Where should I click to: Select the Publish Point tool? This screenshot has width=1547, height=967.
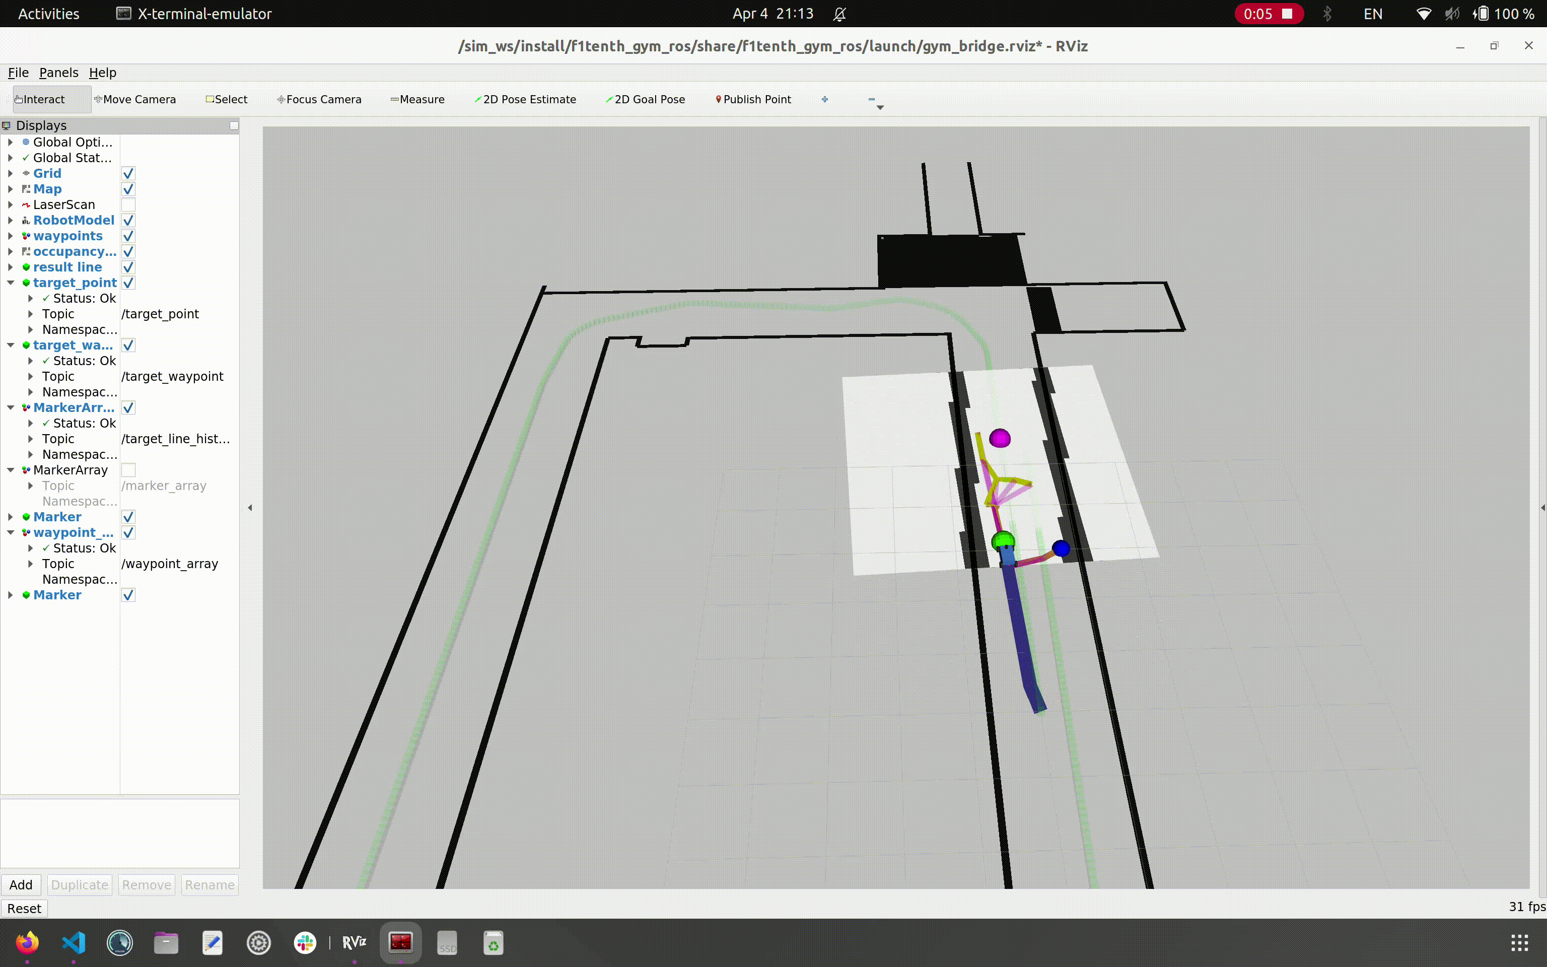(x=753, y=99)
